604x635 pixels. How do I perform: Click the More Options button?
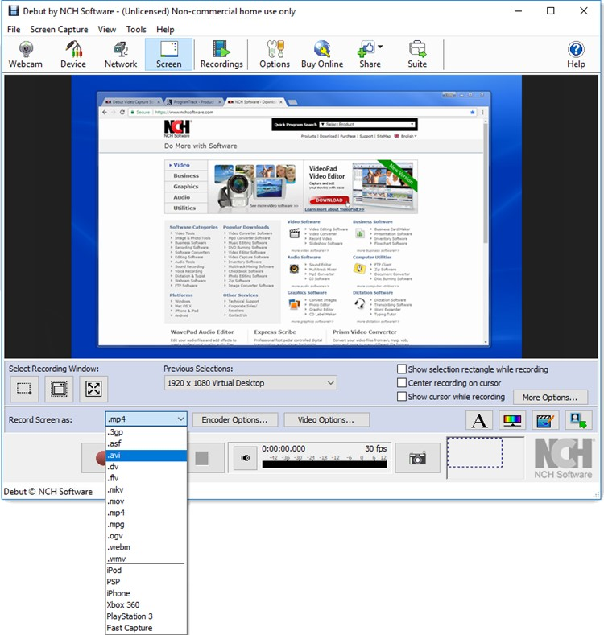point(550,398)
